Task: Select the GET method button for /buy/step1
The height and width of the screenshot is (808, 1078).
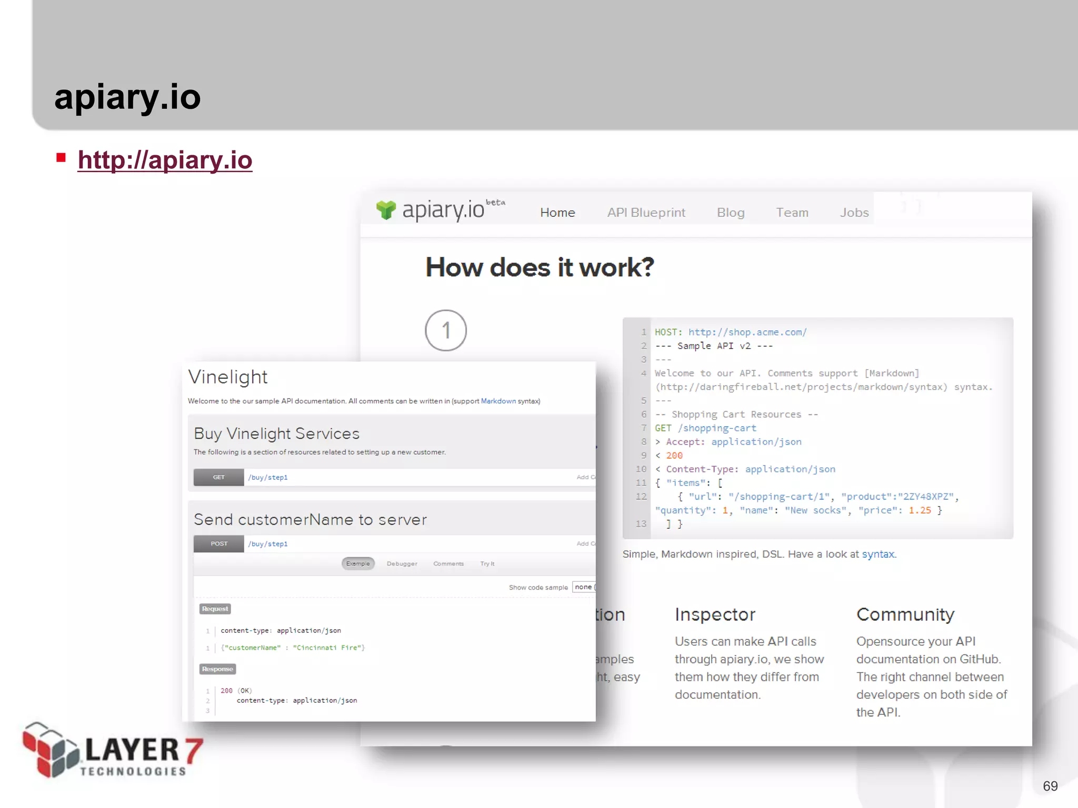Action: point(218,477)
